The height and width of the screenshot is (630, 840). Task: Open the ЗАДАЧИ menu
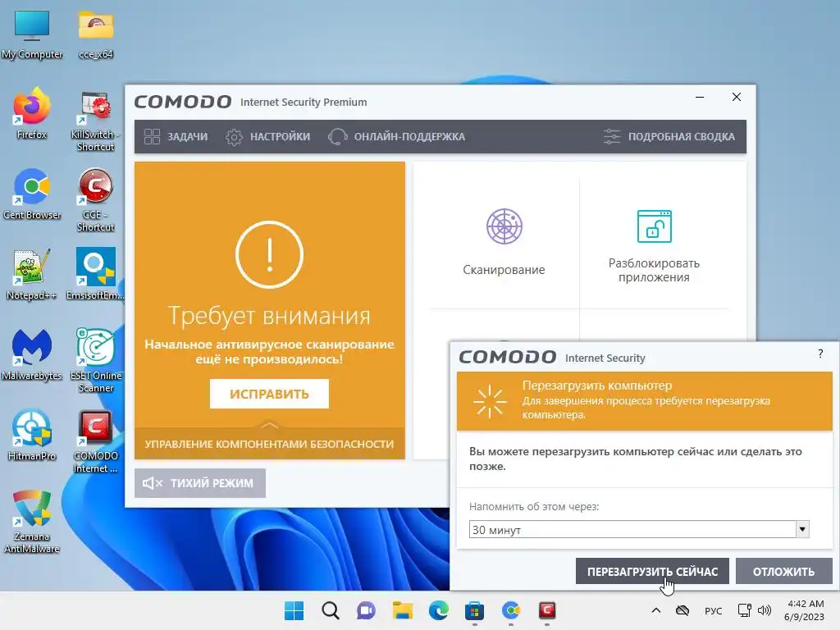point(176,137)
